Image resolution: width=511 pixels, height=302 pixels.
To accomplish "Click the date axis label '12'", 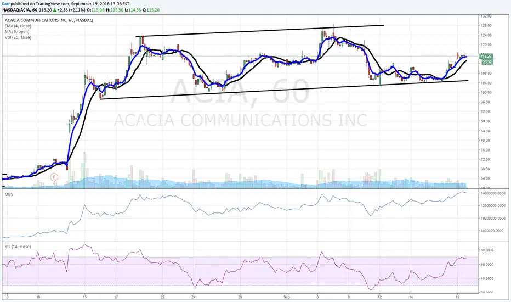I will 379,297.
